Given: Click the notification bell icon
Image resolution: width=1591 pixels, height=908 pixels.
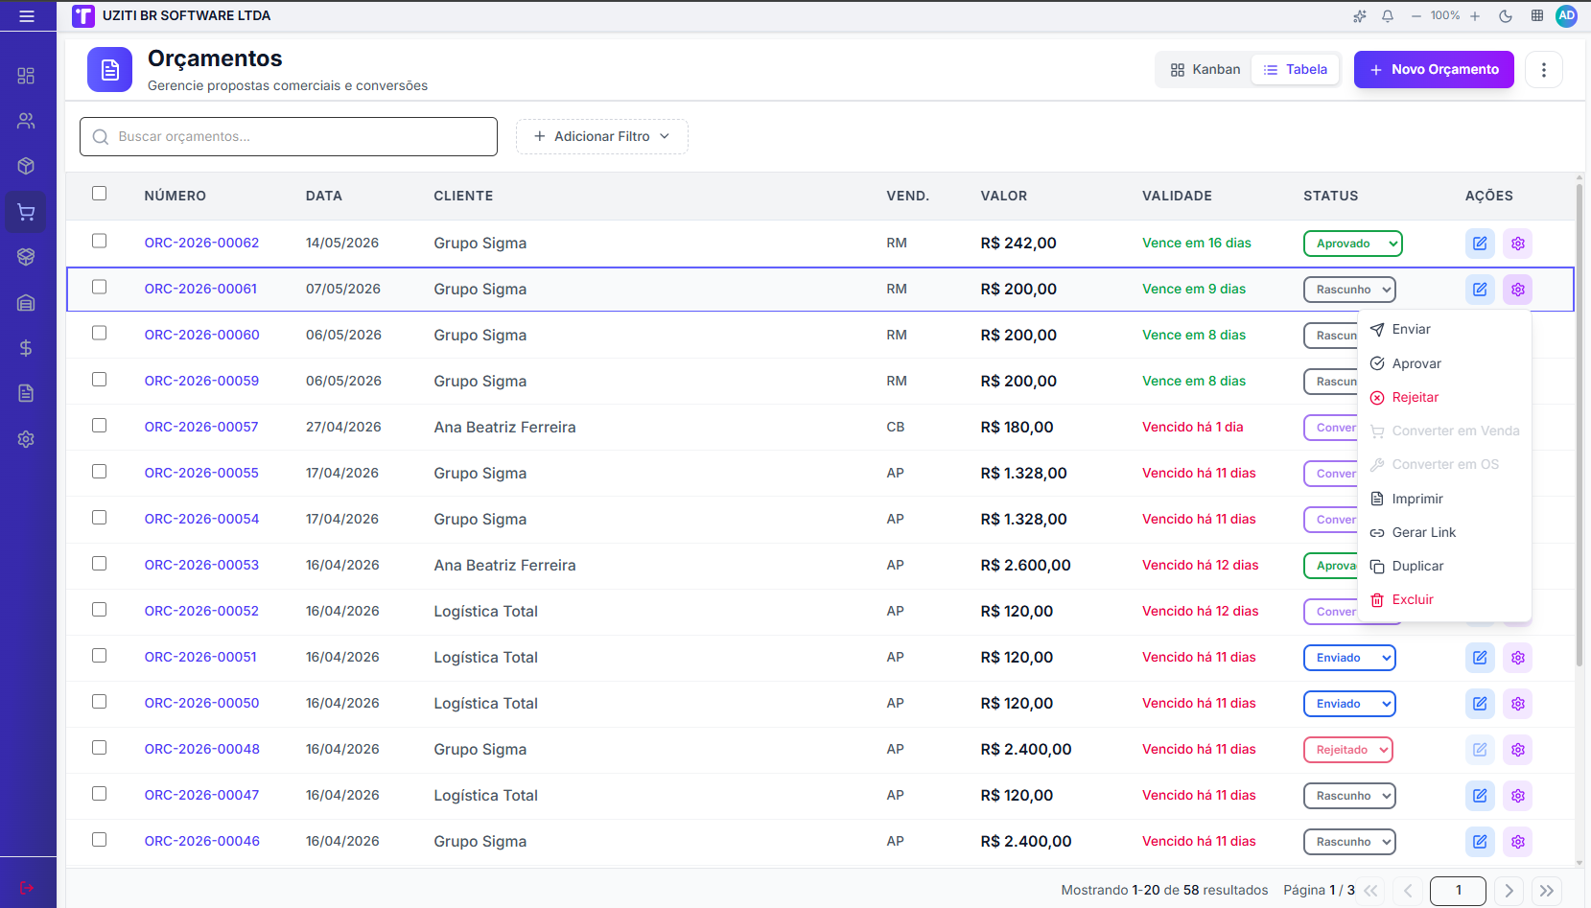Looking at the screenshot, I should point(1388,16).
